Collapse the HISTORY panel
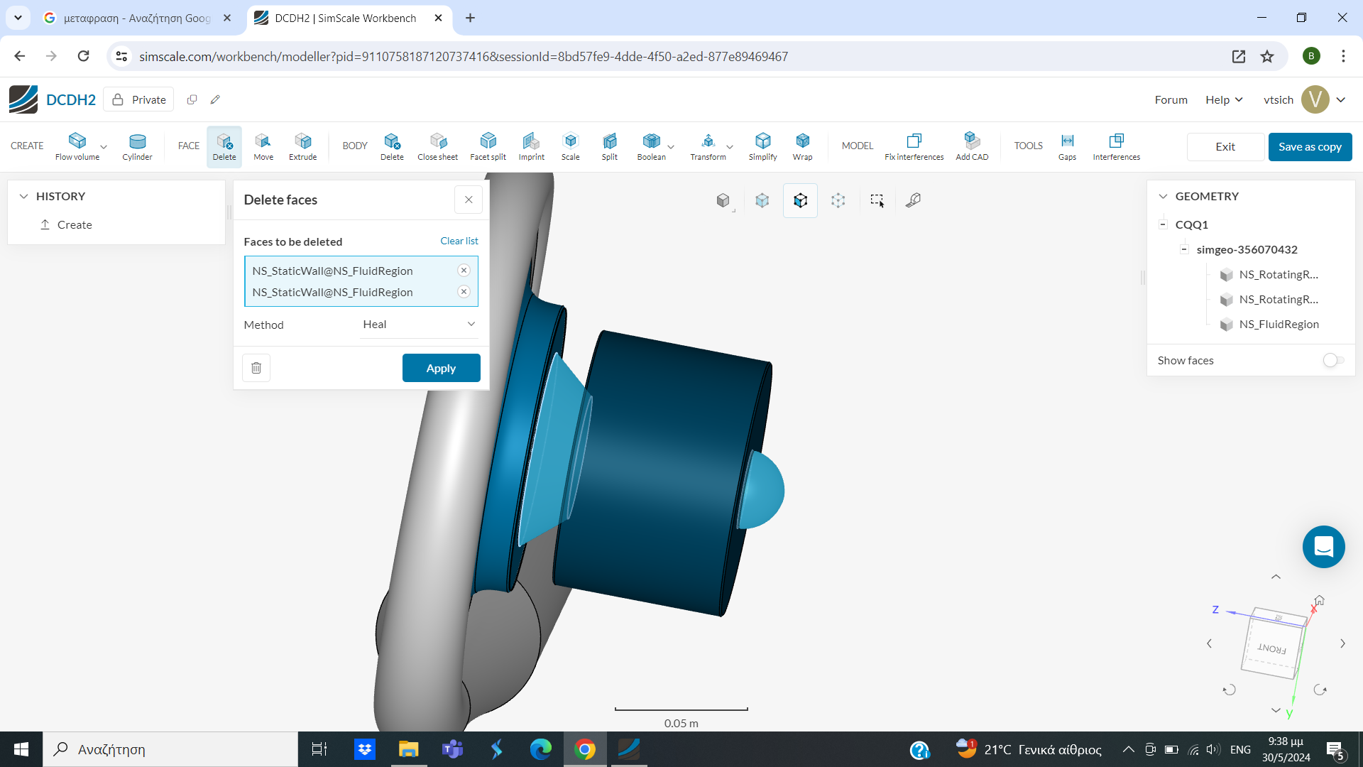Viewport: 1363px width, 767px height. pyautogui.click(x=24, y=196)
